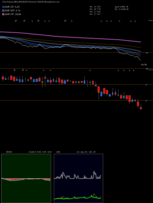
Task: Click the 'Pre C: 7.47' close value
Action: [x=95, y=14]
